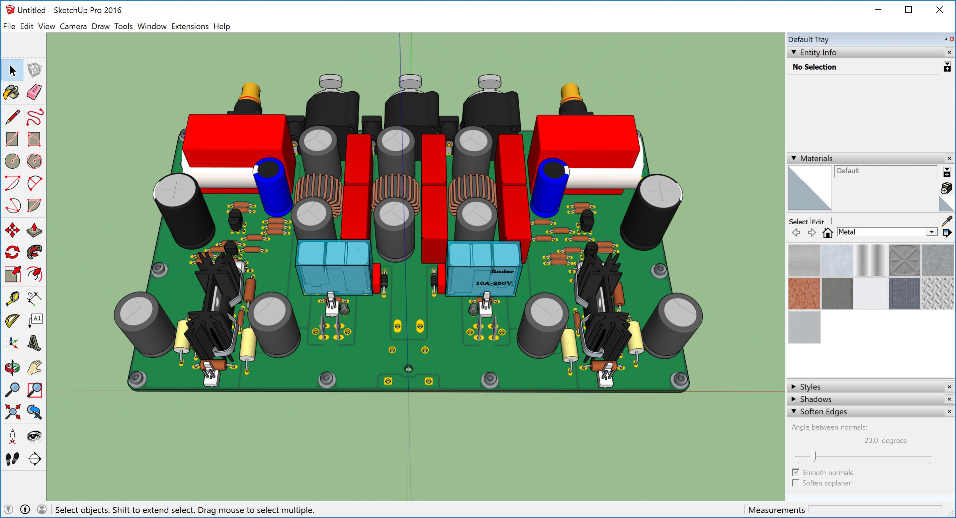Image resolution: width=956 pixels, height=518 pixels.
Task: Open the Metal materials collection dropdown
Action: click(932, 232)
